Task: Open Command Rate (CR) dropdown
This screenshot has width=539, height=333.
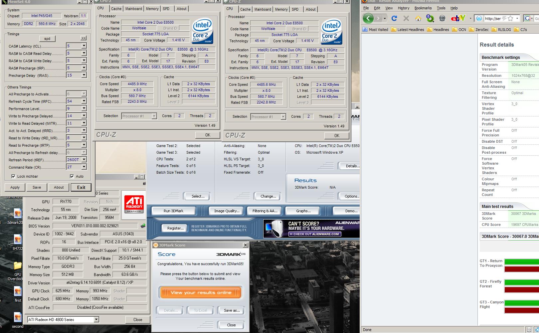Action: [84, 167]
